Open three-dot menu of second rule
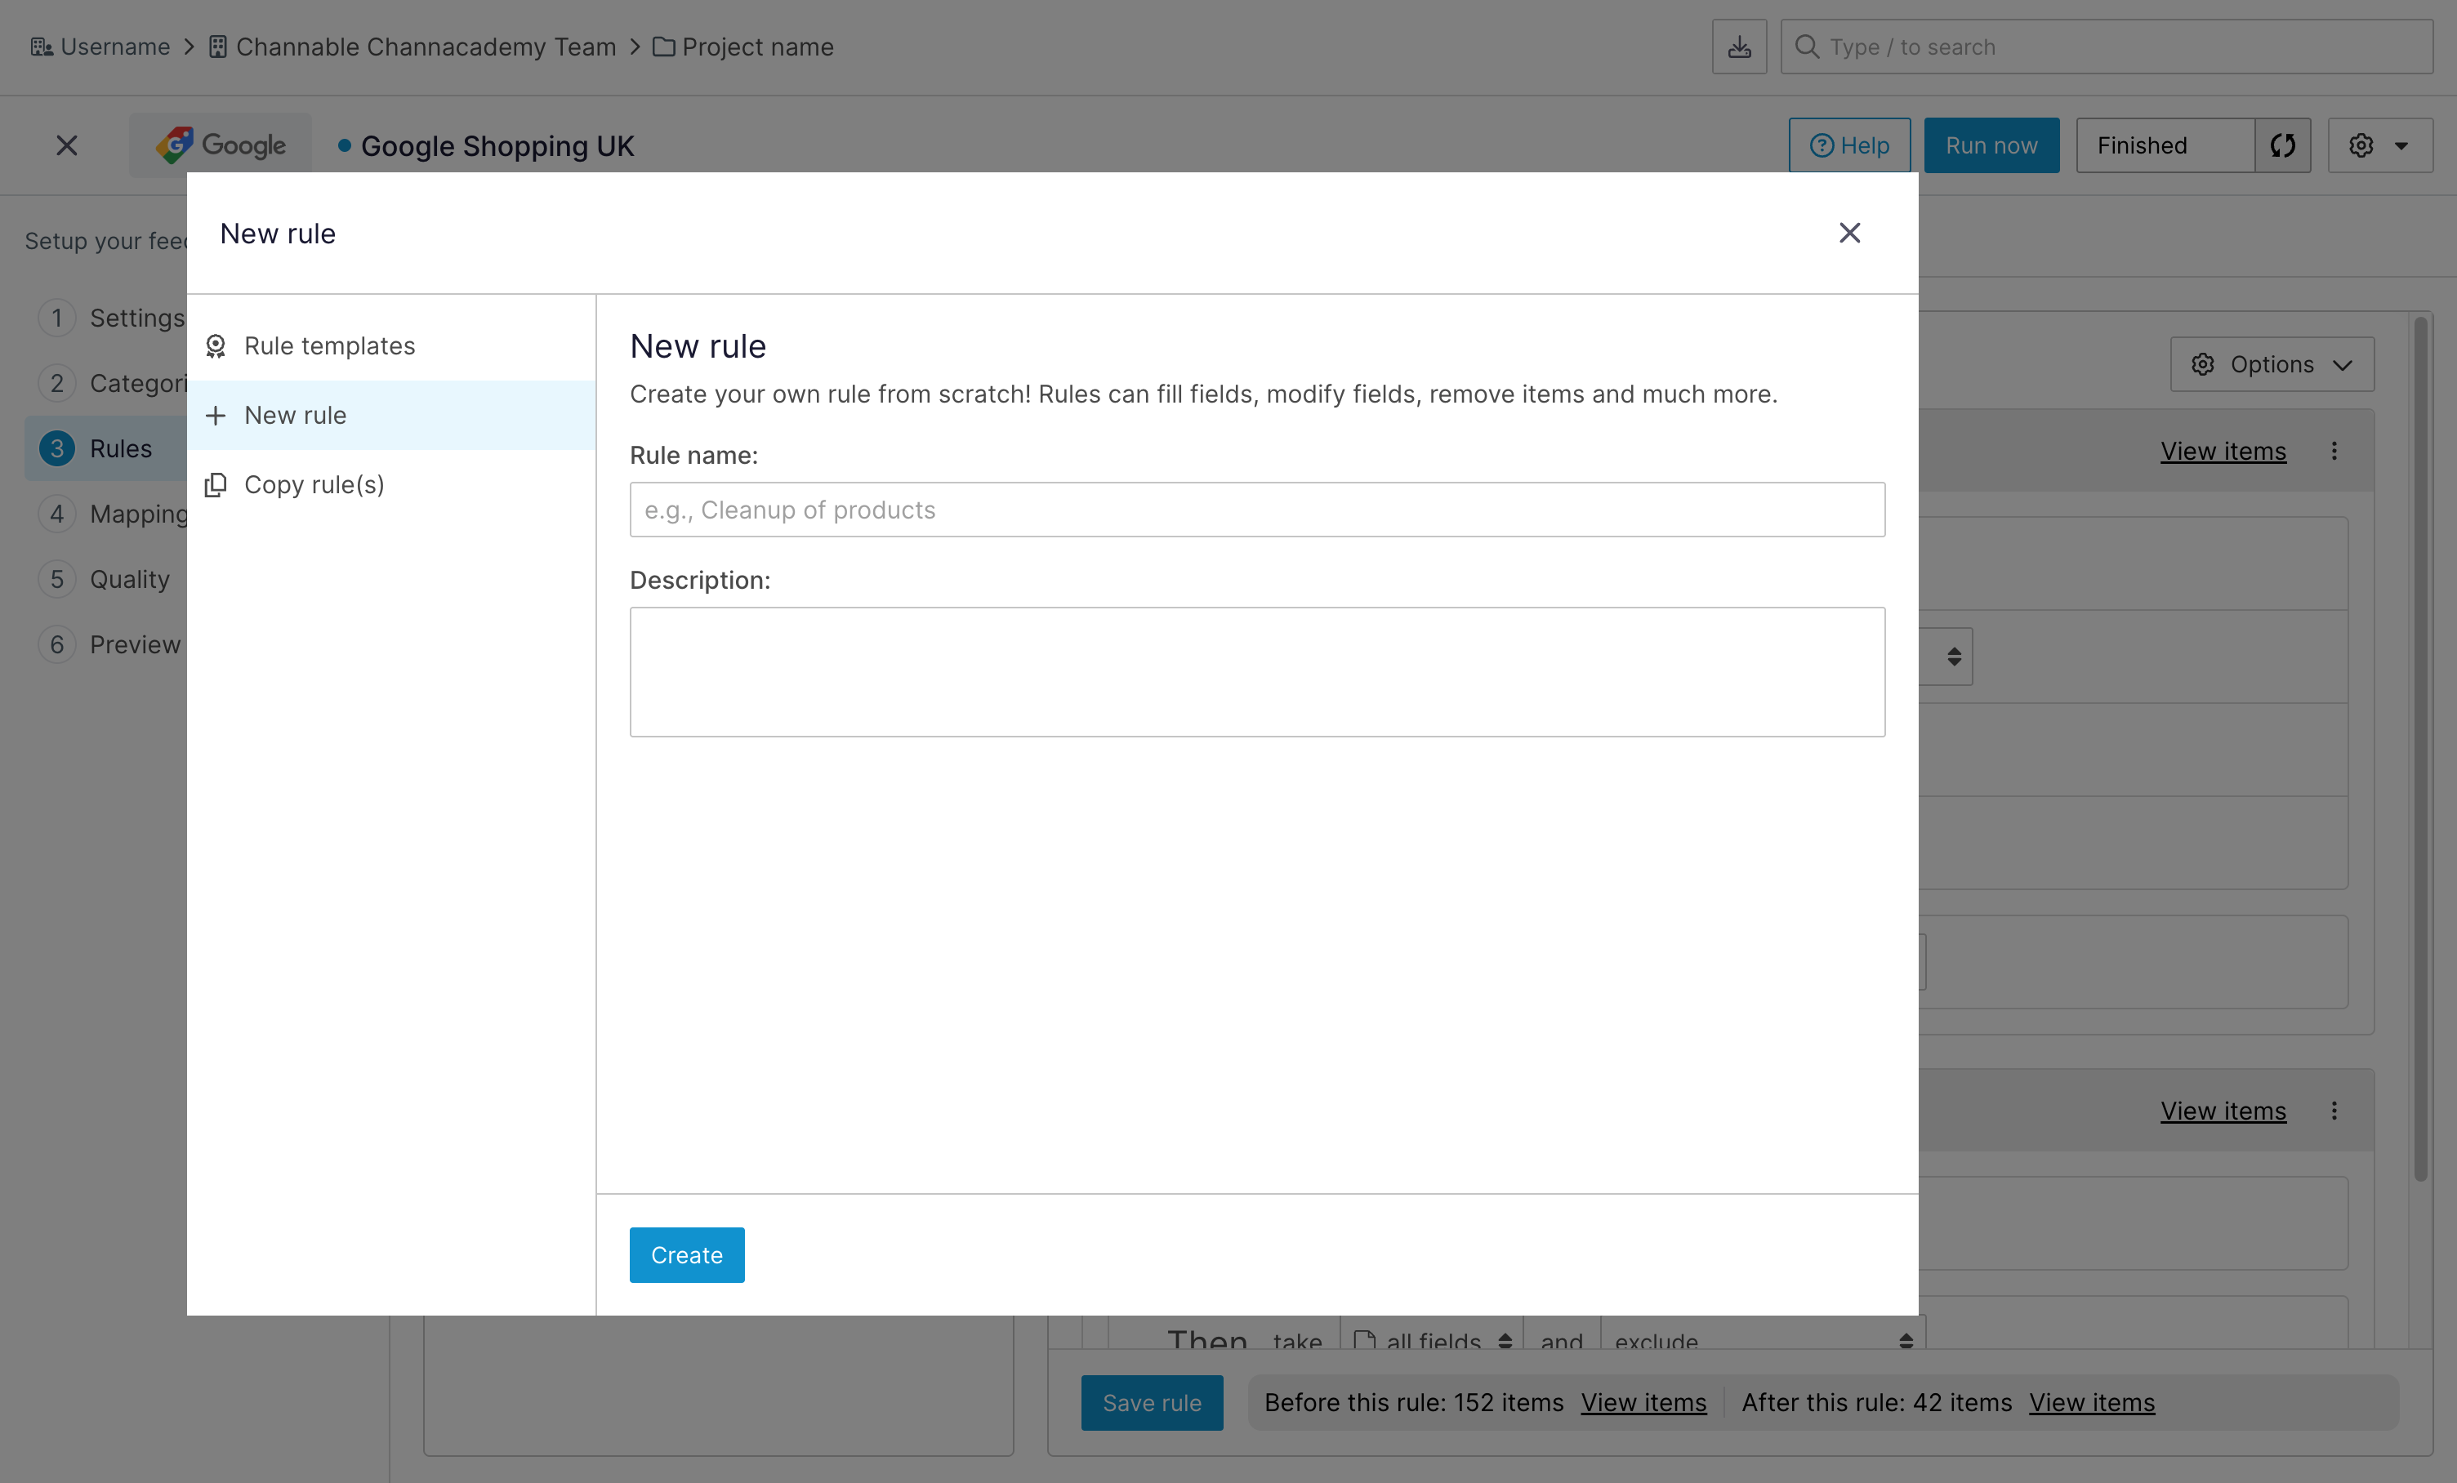Screen dimensions: 2457x1483 click(x=2334, y=1111)
